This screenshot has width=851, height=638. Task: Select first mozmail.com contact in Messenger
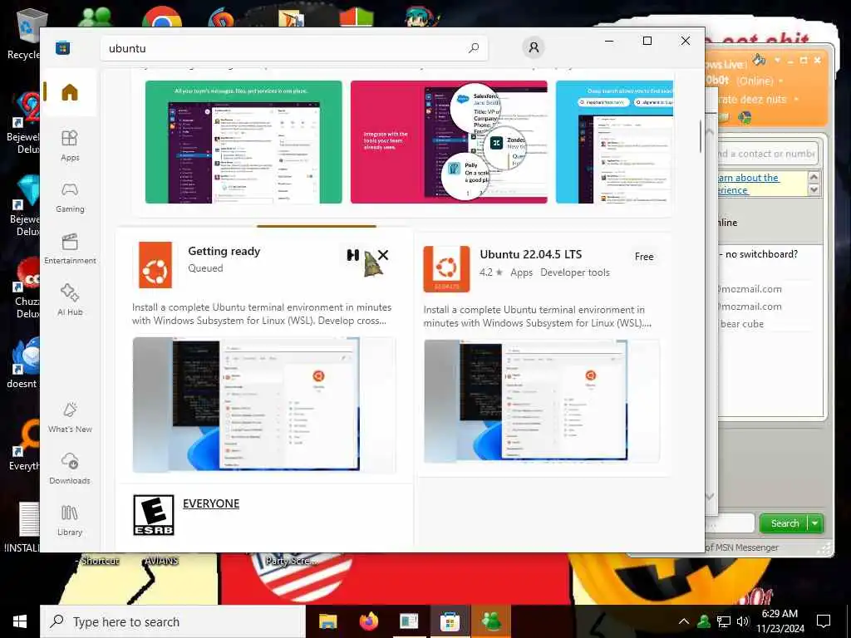coord(750,289)
